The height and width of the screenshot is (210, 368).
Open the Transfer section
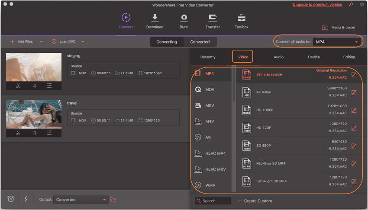(213, 21)
